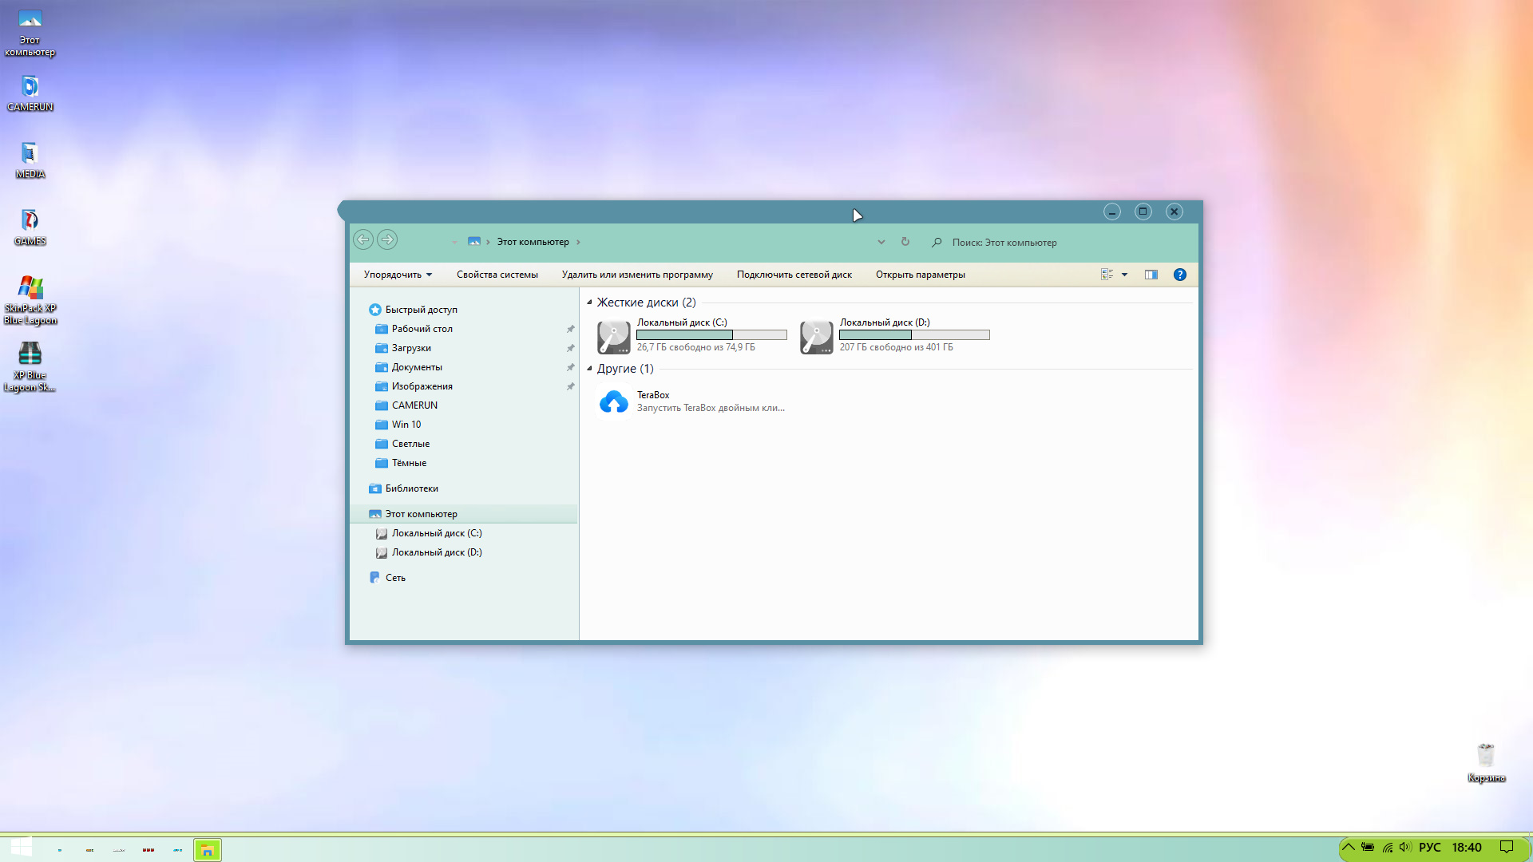The image size is (1533, 862).
Task: Select Local Disk (D:) drive icon
Action: [816, 337]
